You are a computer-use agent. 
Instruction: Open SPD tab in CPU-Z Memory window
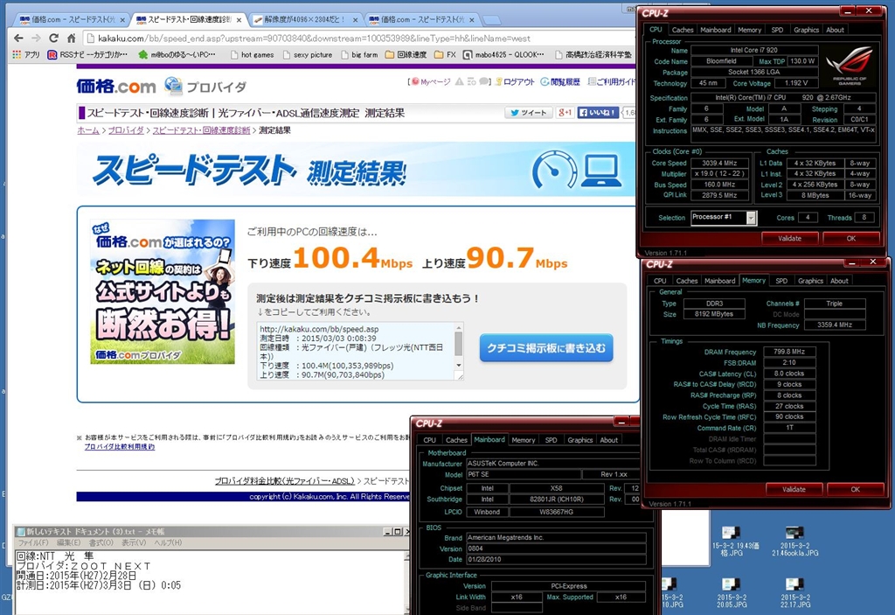[x=781, y=281]
